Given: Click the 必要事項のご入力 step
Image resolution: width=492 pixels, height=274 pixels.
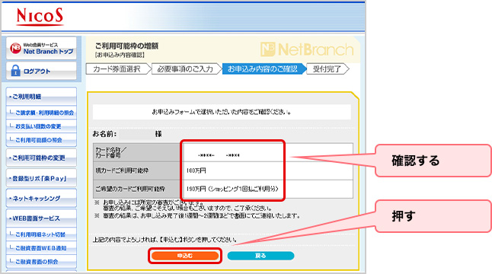Looking at the screenshot, I should [x=187, y=69].
